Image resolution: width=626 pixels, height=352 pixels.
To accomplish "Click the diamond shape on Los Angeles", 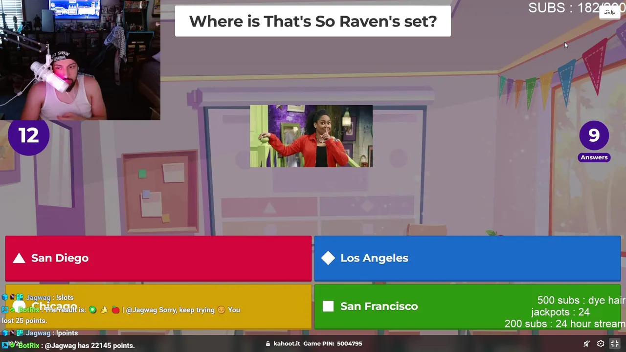I will (x=328, y=258).
